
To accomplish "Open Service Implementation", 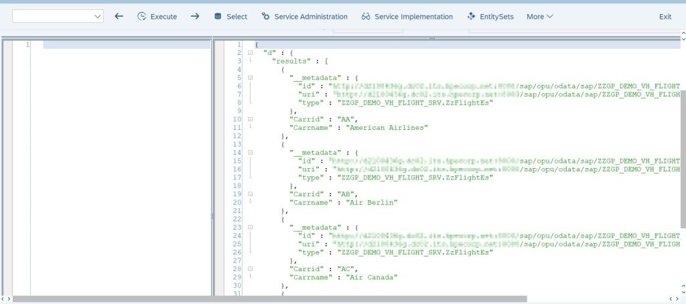I will [413, 17].
